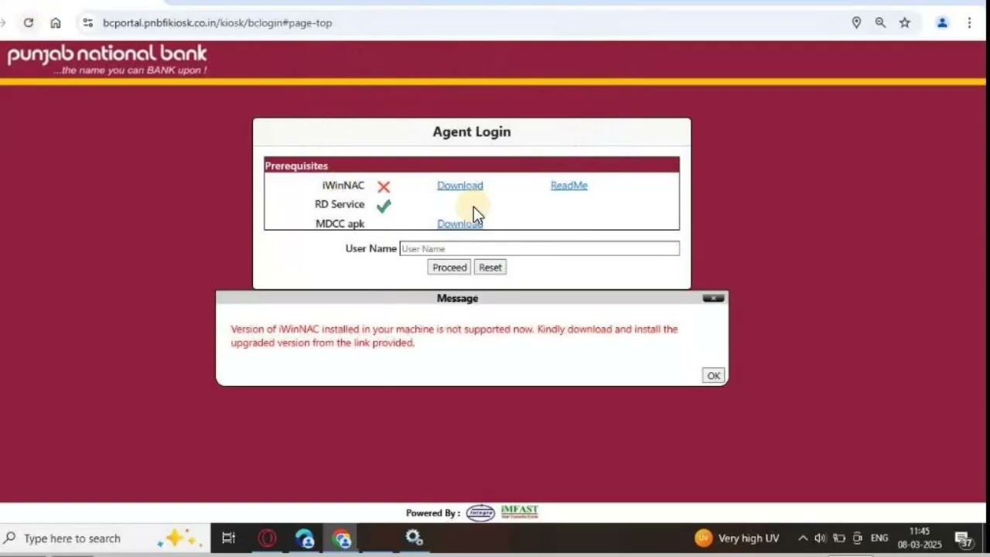Image resolution: width=990 pixels, height=557 pixels.
Task: Show hidden system tray icons
Action: pos(803,538)
